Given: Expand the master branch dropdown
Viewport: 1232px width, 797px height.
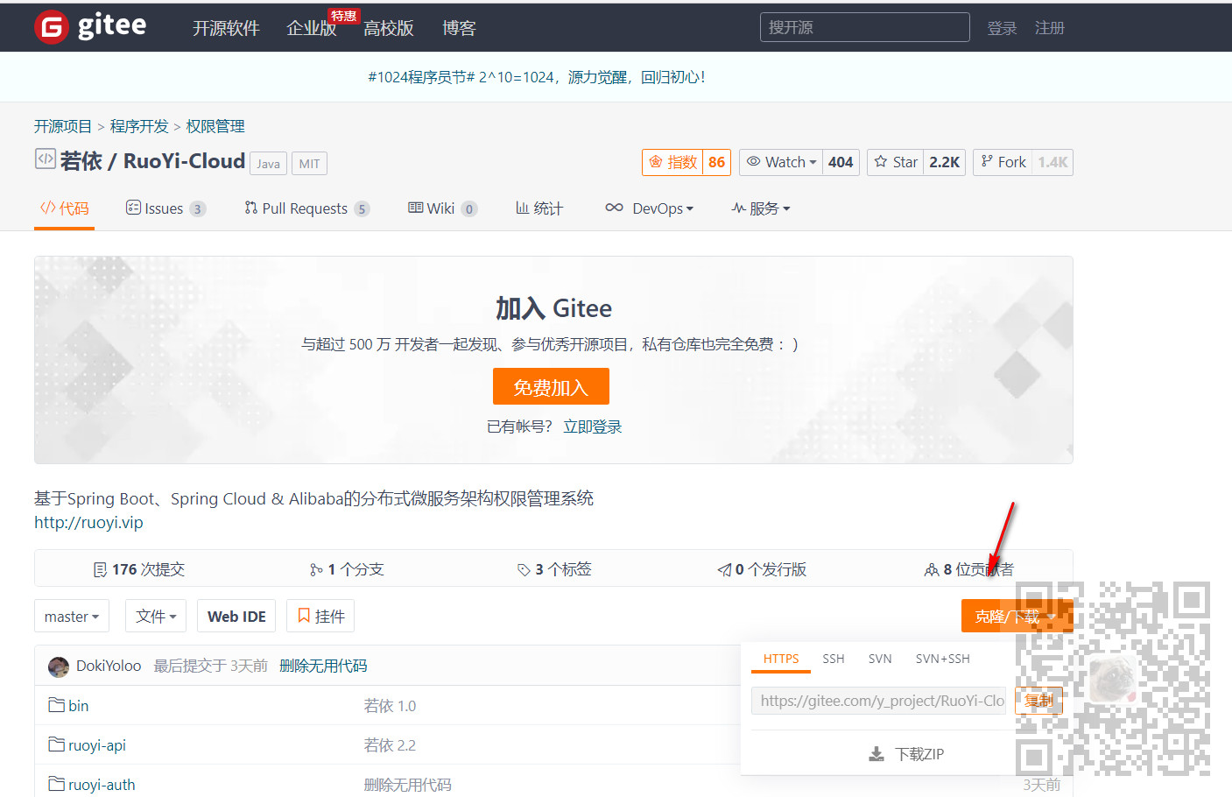Looking at the screenshot, I should point(72,616).
